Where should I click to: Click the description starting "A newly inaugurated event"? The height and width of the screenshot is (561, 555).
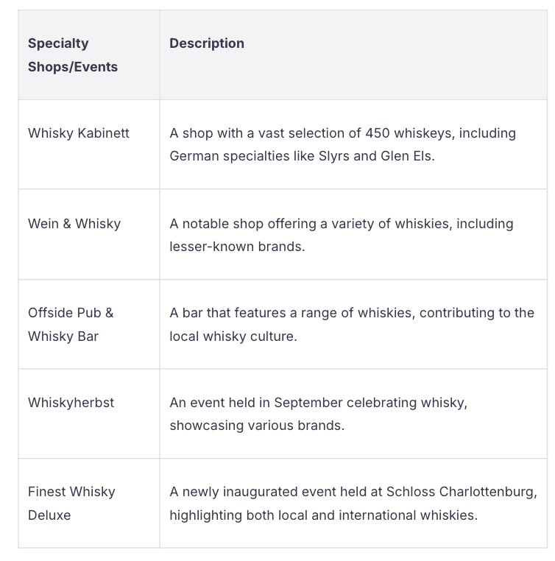click(353, 503)
